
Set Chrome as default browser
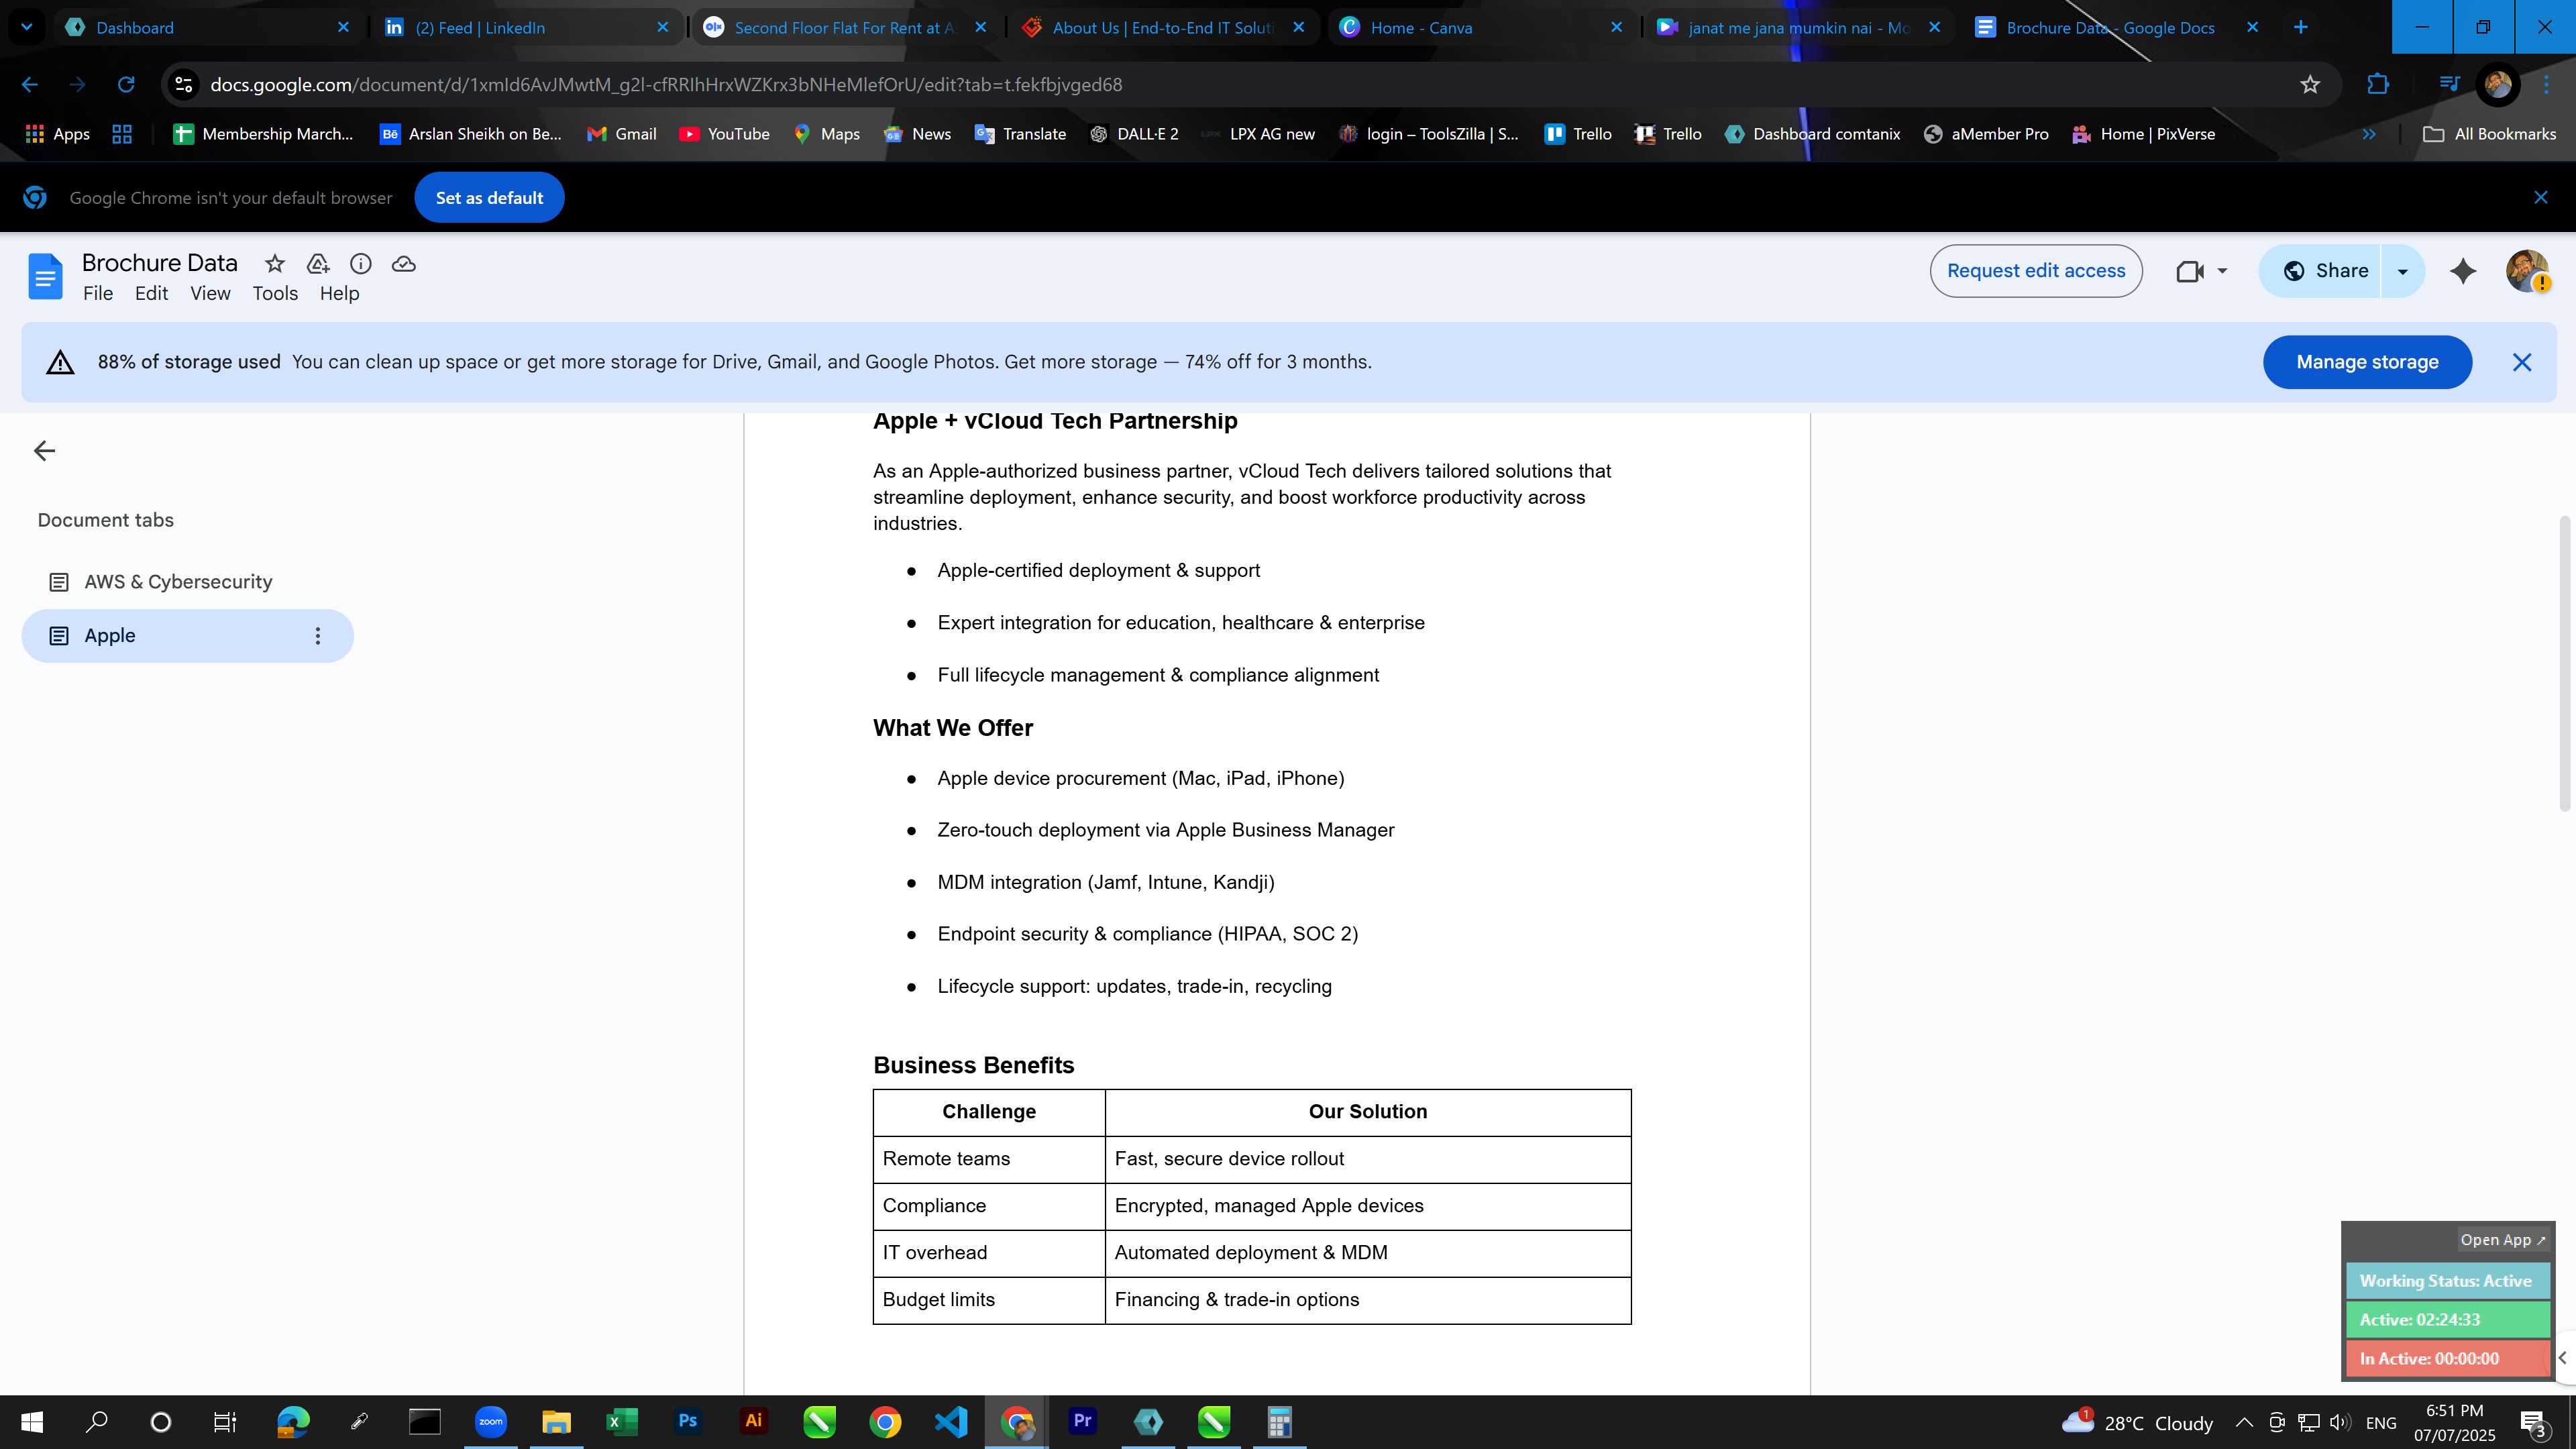[x=489, y=198]
